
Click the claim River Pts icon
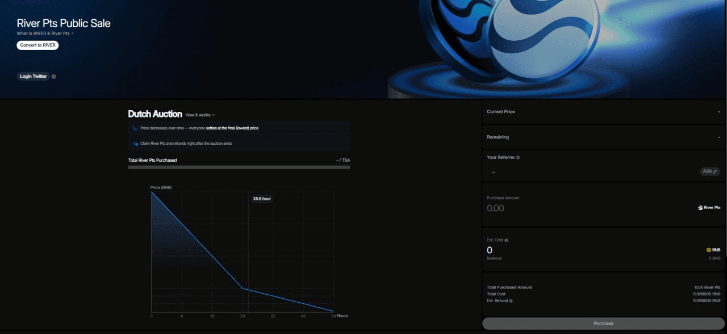click(x=135, y=144)
